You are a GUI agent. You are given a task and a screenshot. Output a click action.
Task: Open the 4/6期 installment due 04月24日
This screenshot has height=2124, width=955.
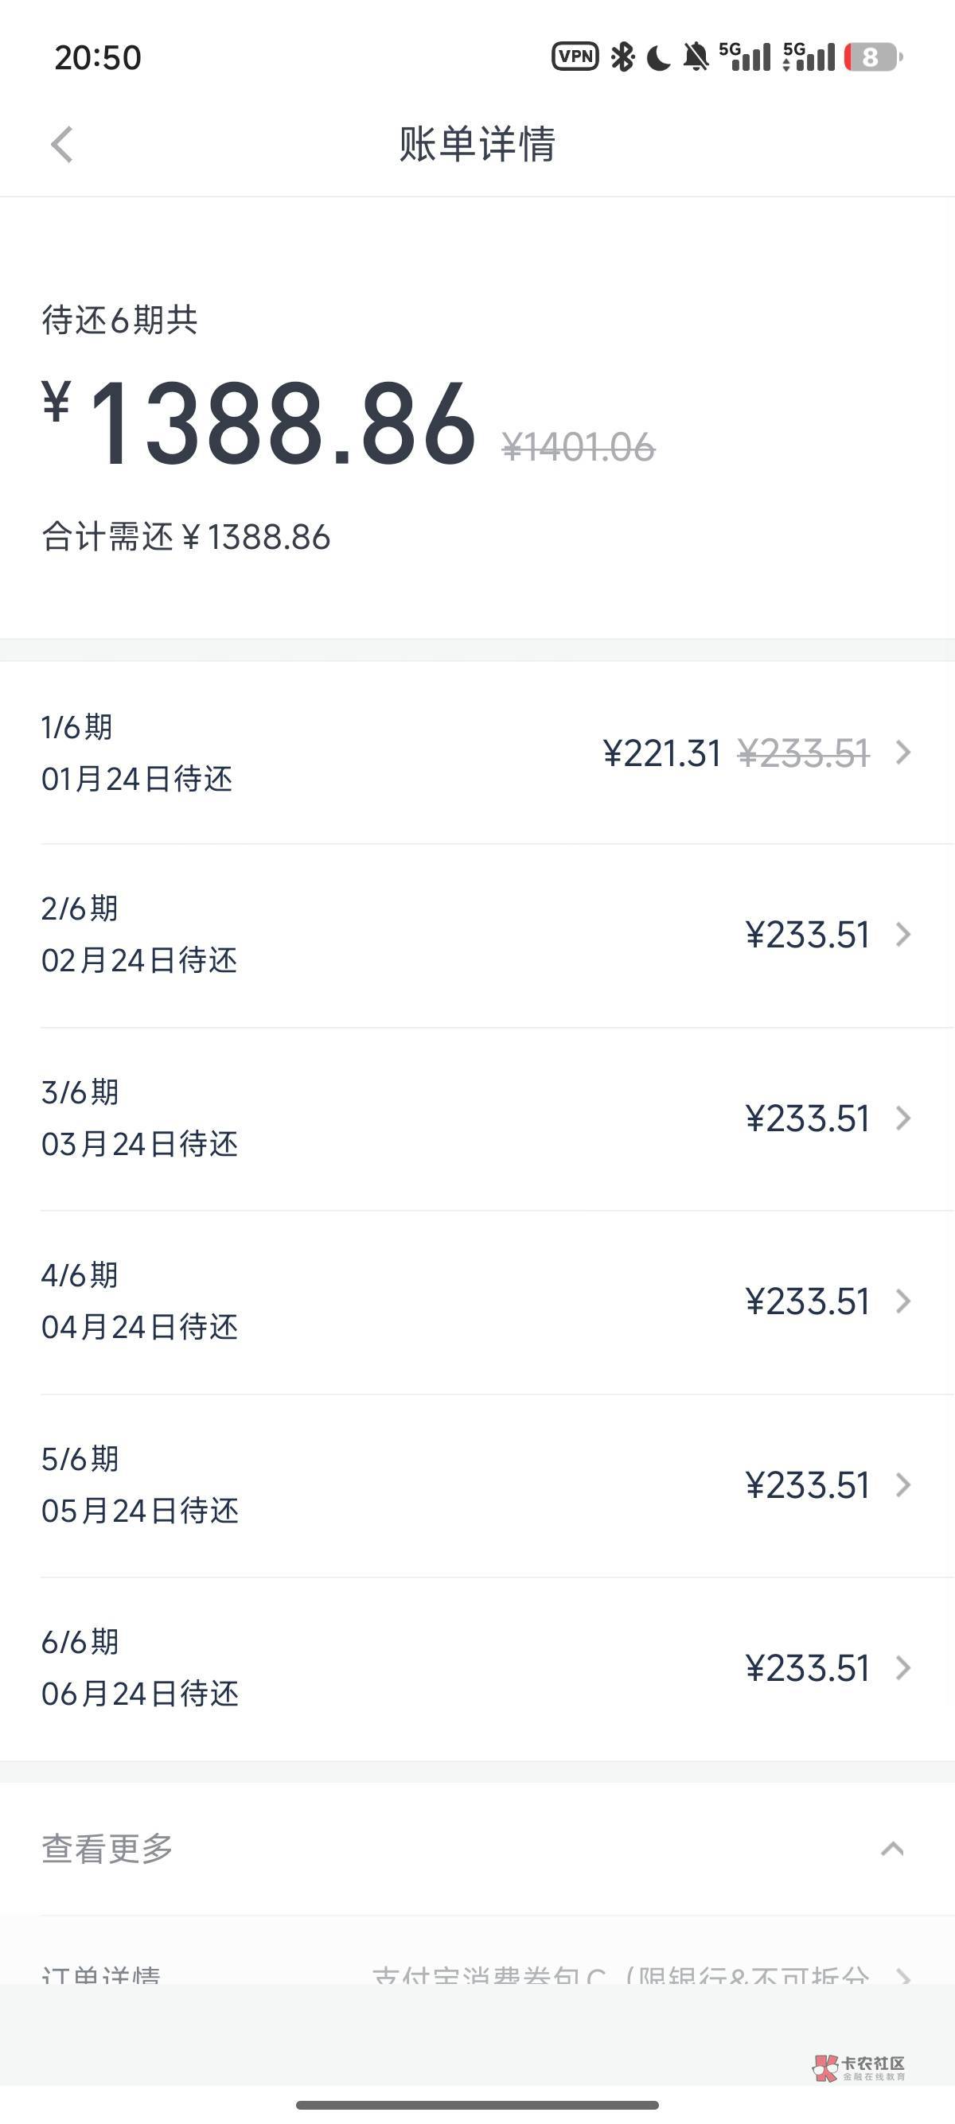pyautogui.click(x=477, y=1302)
